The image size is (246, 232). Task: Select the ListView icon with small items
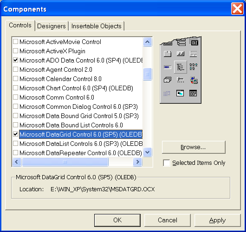pos(193,67)
